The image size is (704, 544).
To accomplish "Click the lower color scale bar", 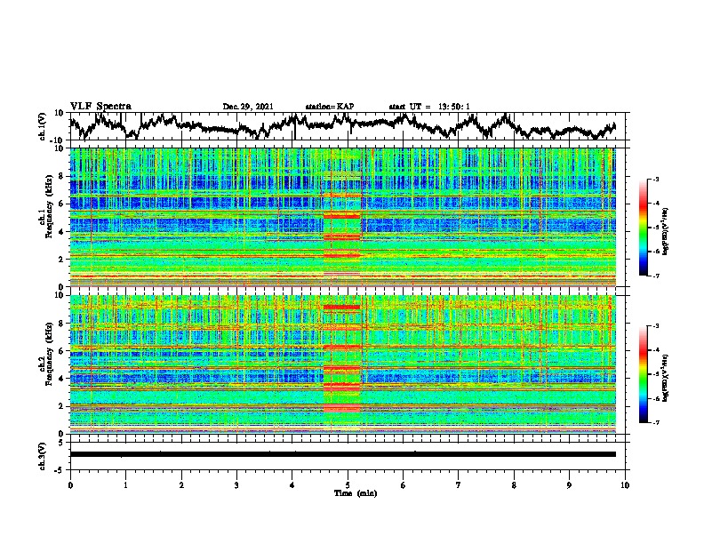I will coord(643,374).
